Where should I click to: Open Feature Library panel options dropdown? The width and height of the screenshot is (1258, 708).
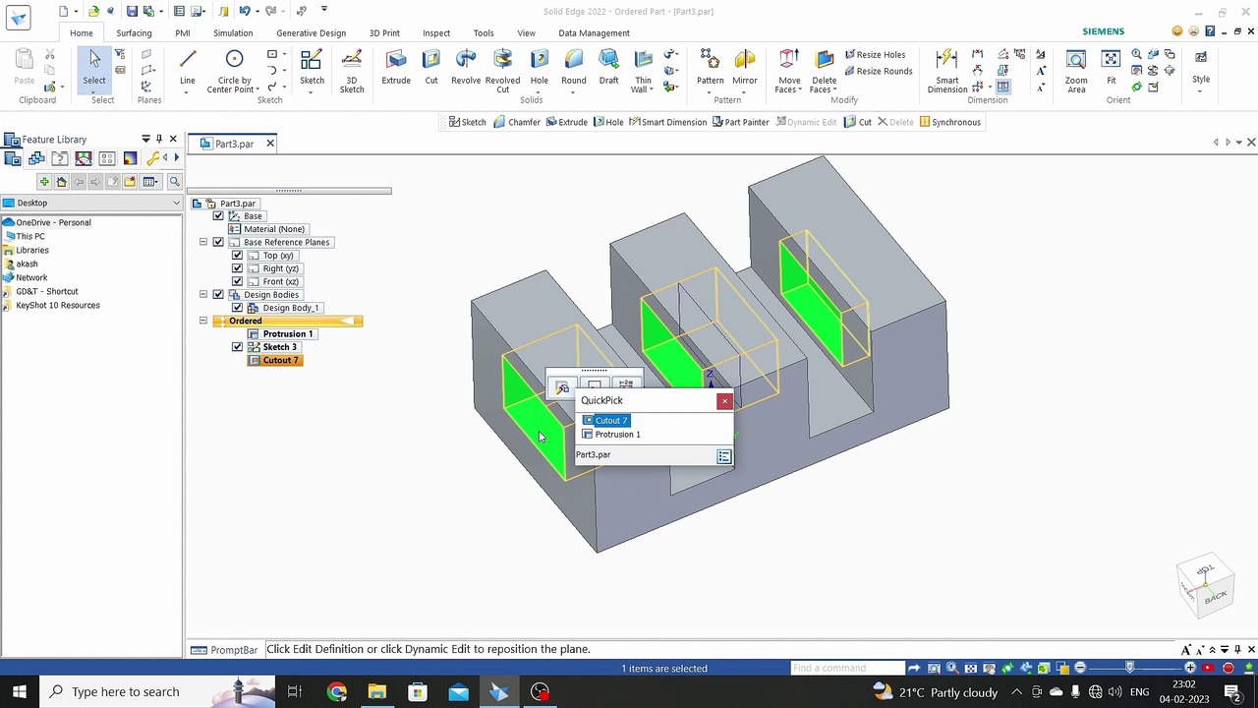click(145, 139)
